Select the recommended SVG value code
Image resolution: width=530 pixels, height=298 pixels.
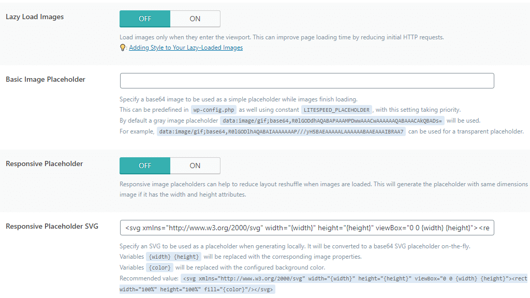323,284
